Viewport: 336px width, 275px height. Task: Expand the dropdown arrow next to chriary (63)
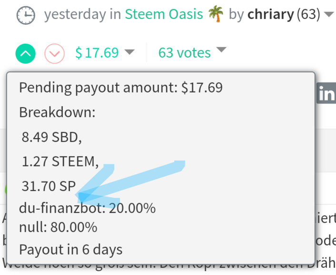[x=328, y=15]
